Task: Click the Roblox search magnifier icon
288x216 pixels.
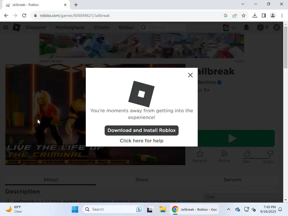Action: coord(143,27)
